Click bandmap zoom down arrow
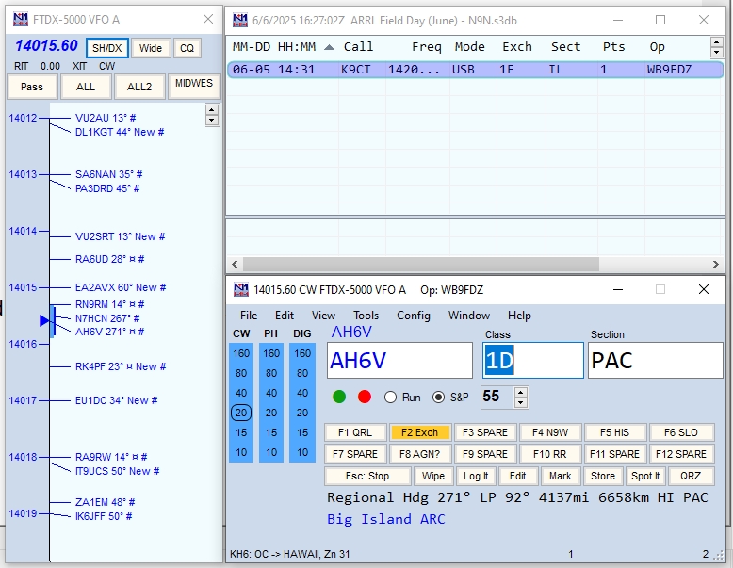733x568 pixels. (211, 121)
